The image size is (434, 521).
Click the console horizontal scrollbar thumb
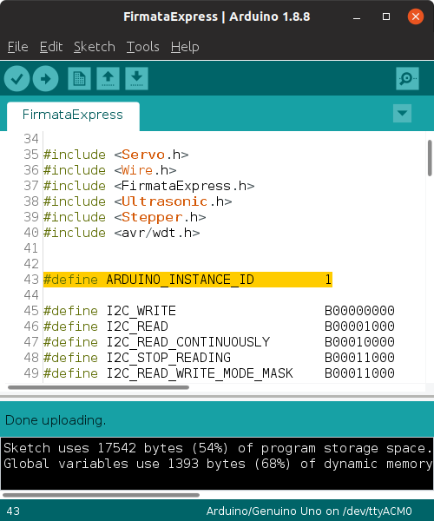point(101,495)
